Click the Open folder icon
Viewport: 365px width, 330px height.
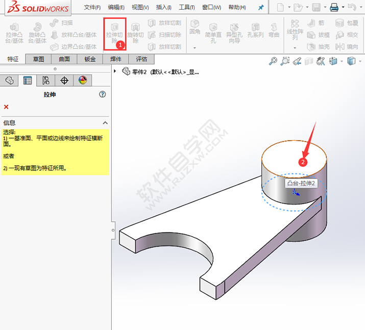click(x=298, y=7)
